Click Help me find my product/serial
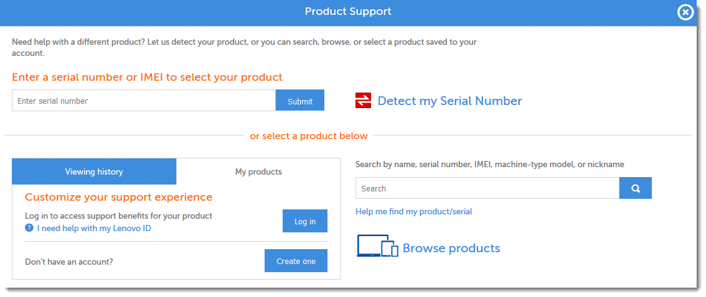This screenshot has width=706, height=297. click(x=413, y=211)
